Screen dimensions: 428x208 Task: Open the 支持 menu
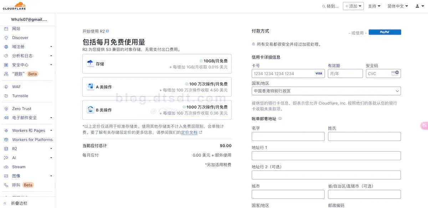tap(374, 6)
